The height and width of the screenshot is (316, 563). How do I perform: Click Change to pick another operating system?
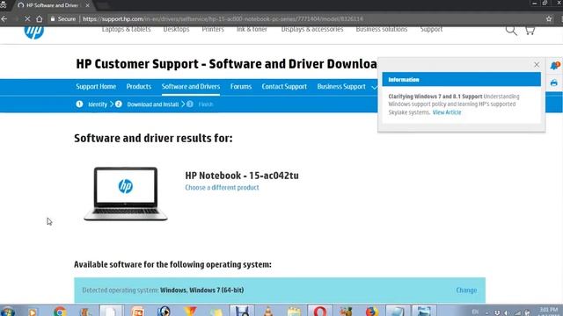pos(466,291)
